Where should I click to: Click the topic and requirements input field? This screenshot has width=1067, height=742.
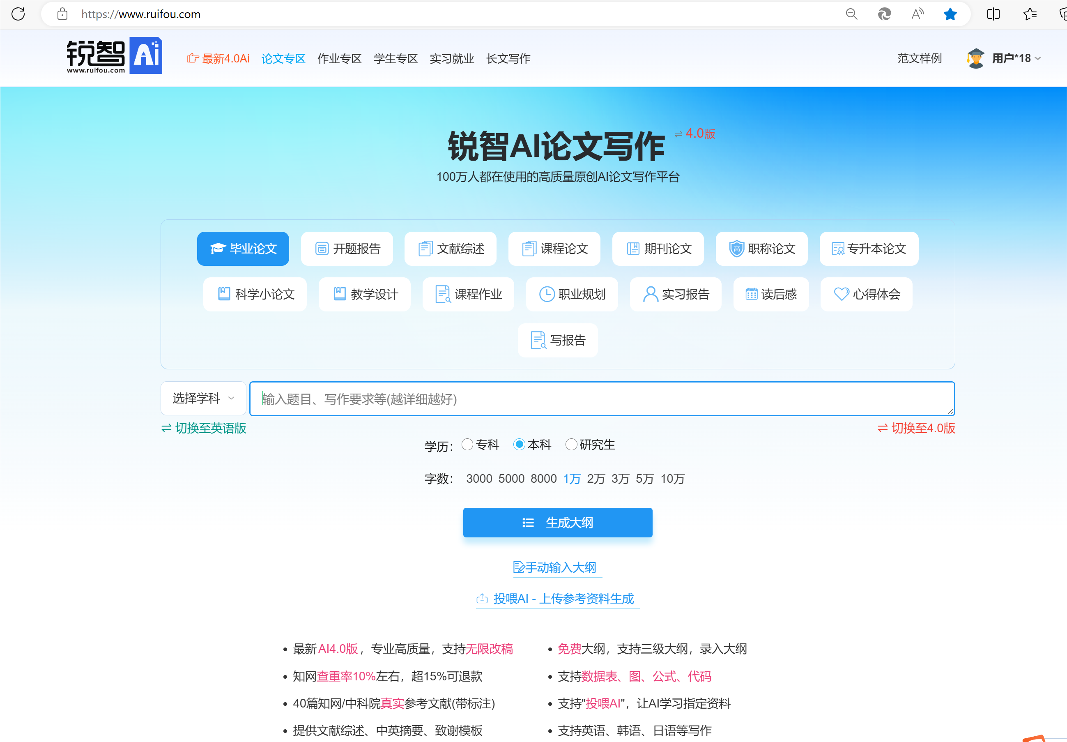tap(601, 399)
